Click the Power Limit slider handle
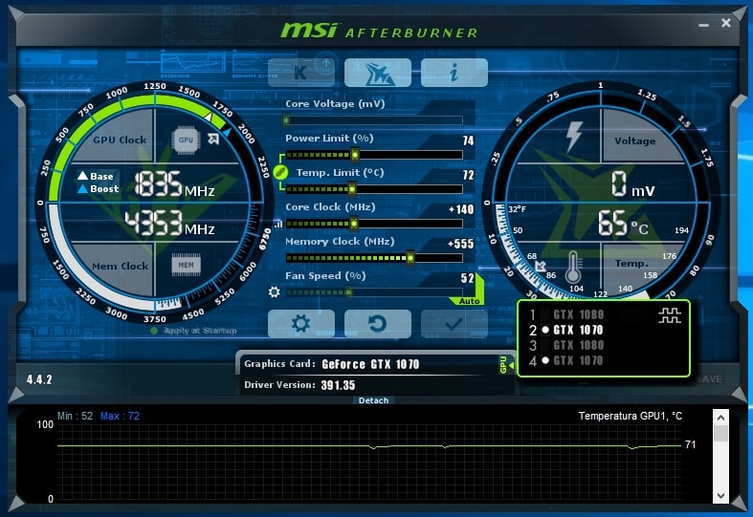Viewport: 753px width, 517px height. click(355, 155)
